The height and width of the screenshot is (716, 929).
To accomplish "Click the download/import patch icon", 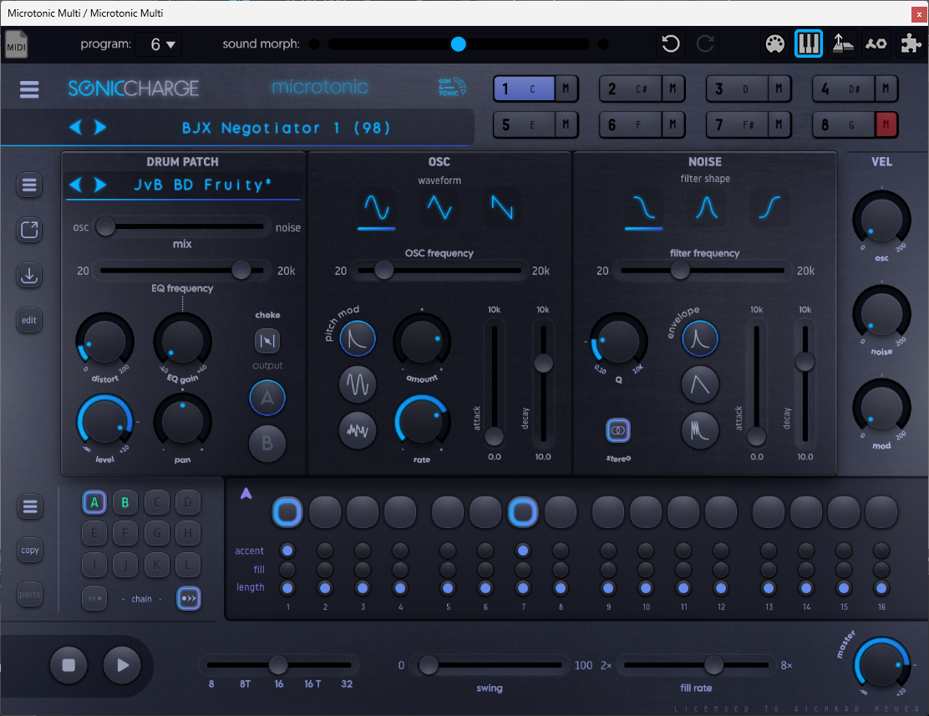I will click(x=29, y=276).
